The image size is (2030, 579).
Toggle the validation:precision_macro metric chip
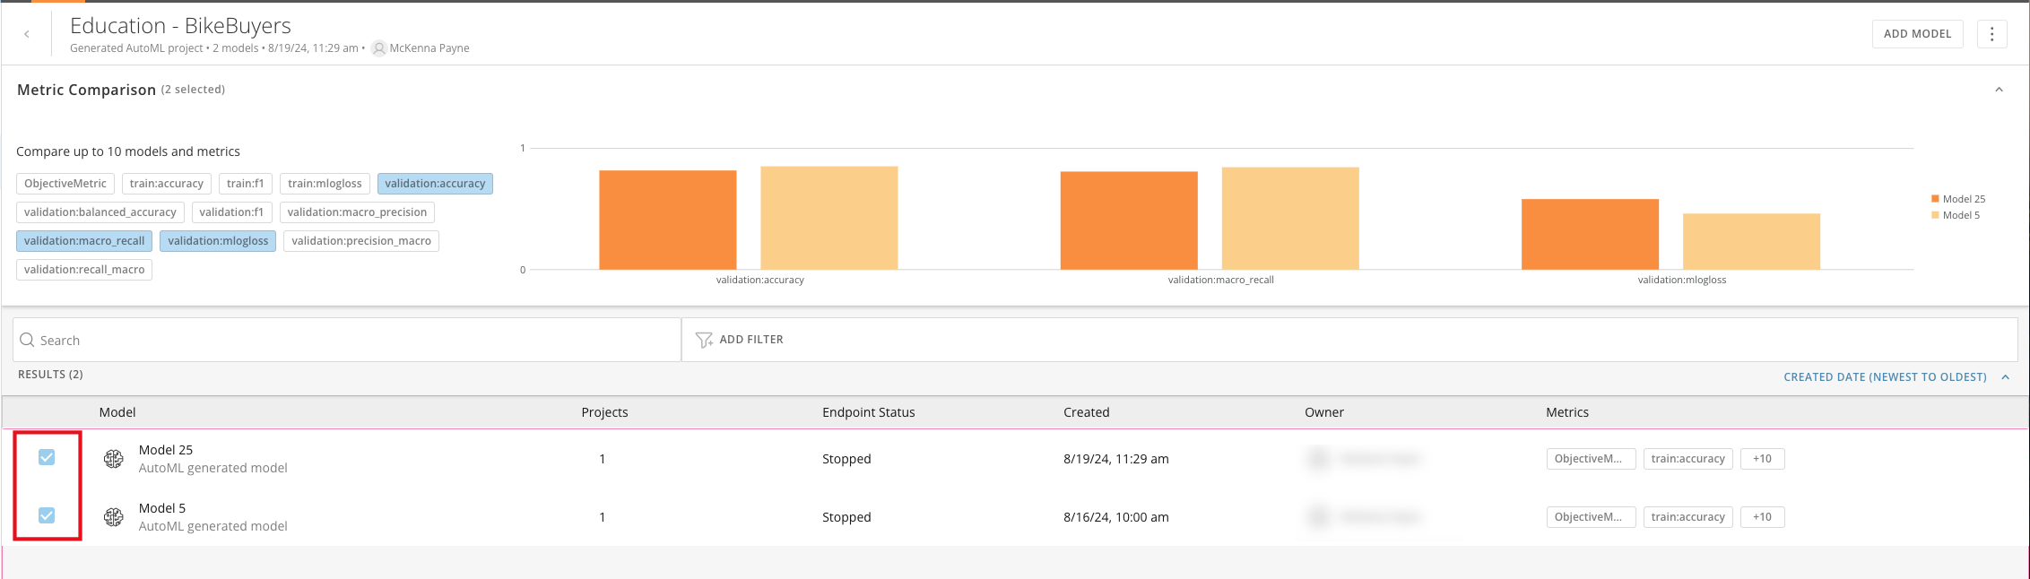pos(361,241)
